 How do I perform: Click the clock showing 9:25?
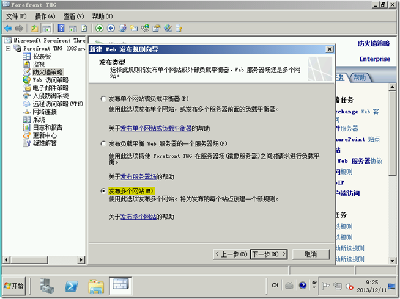coord(372,282)
